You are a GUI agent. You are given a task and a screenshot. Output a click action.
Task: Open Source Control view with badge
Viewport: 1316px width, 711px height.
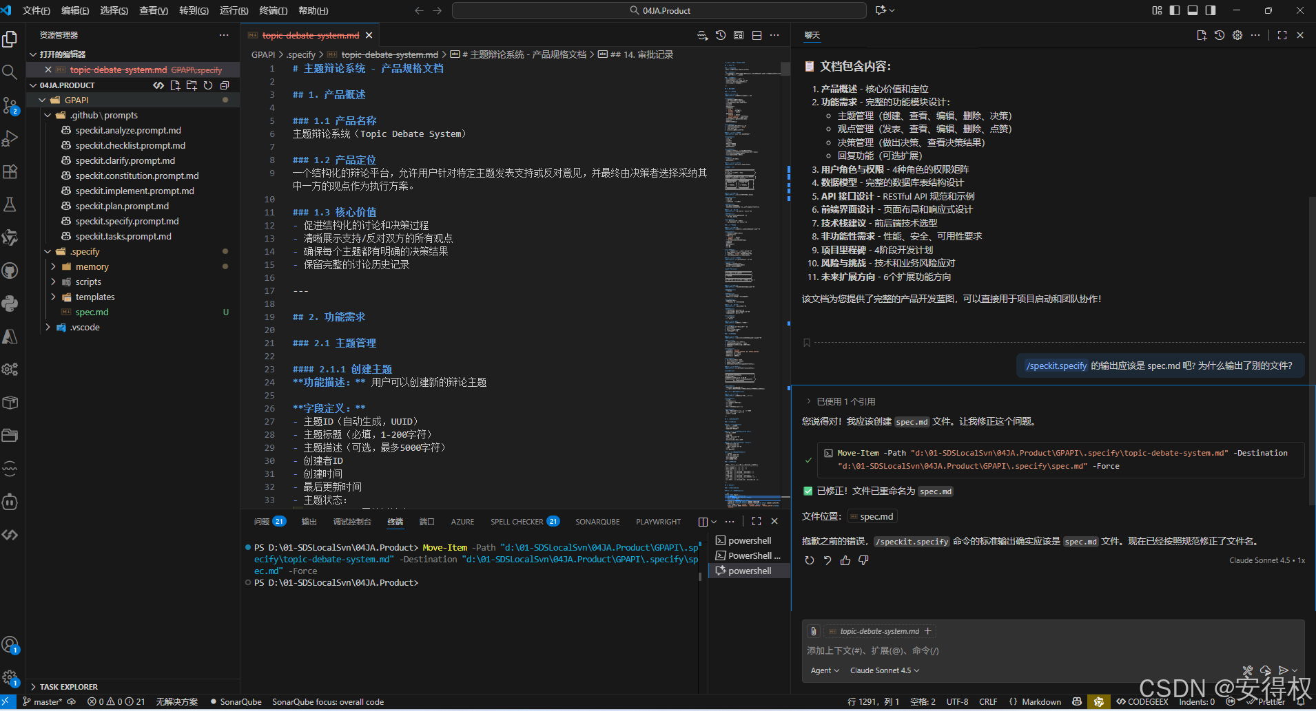click(x=10, y=105)
